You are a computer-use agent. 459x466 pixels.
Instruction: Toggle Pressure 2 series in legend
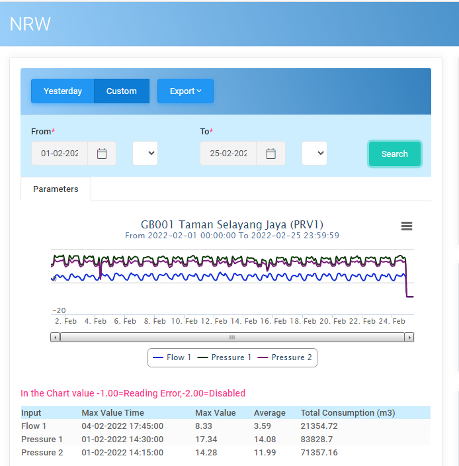284,357
